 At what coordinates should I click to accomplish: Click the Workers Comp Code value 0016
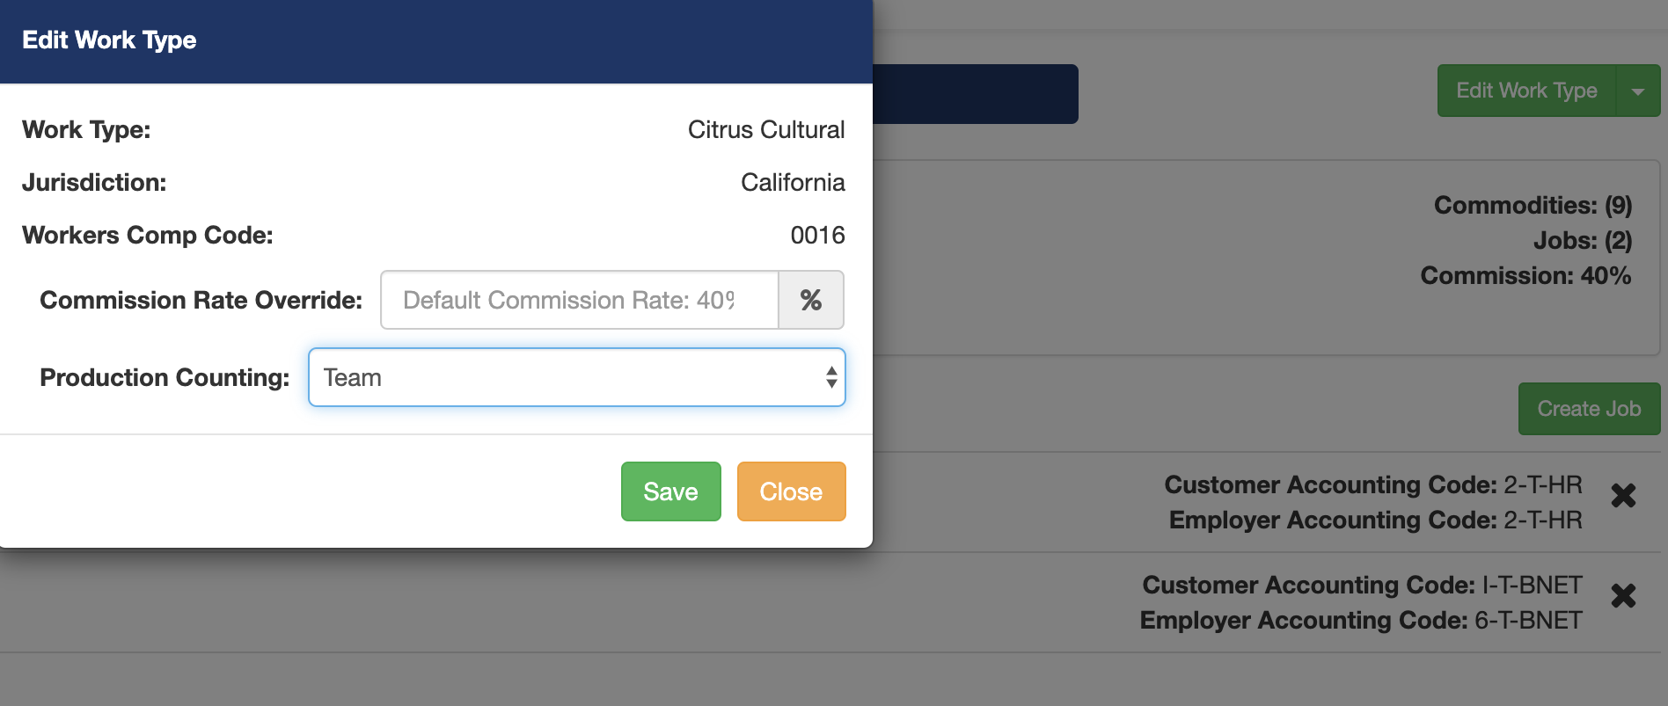(816, 235)
